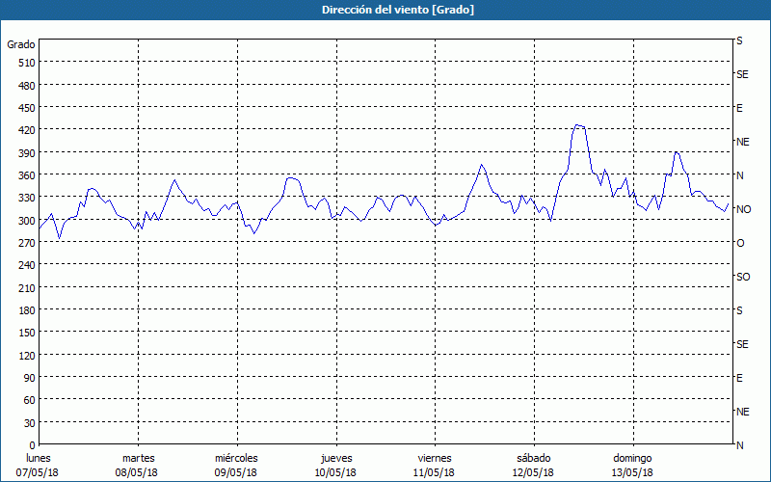
Task: Click the date 07/05/18
Action: [38, 472]
